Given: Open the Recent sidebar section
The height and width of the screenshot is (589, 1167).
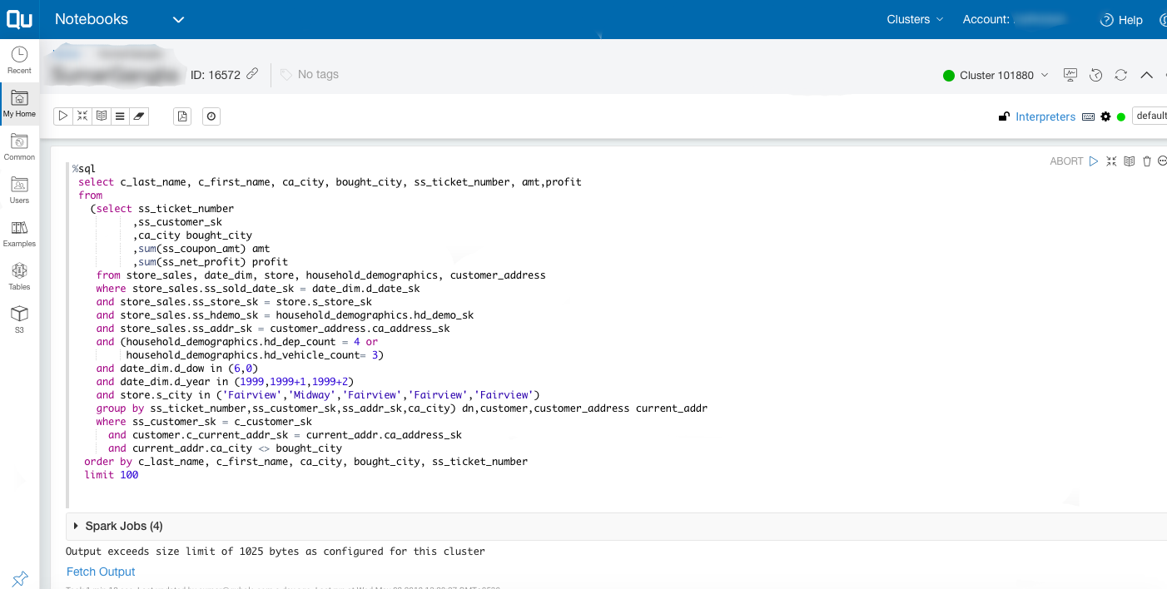Looking at the screenshot, I should (x=19, y=60).
